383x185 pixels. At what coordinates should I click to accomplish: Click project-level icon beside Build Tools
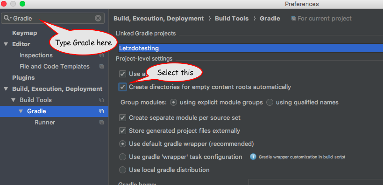tap(102, 100)
